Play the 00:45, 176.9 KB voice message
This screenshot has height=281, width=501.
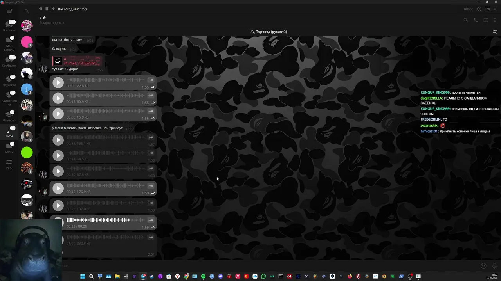(58, 188)
